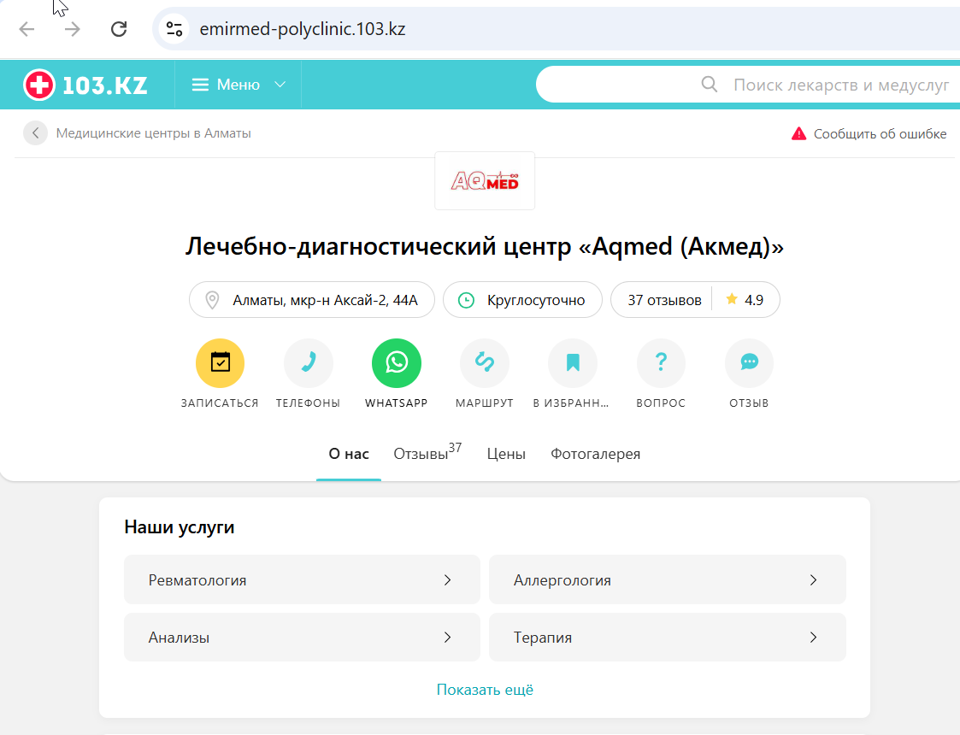Focus the Поиск лекарств и медуслуг field
960x735 pixels.
748,85
